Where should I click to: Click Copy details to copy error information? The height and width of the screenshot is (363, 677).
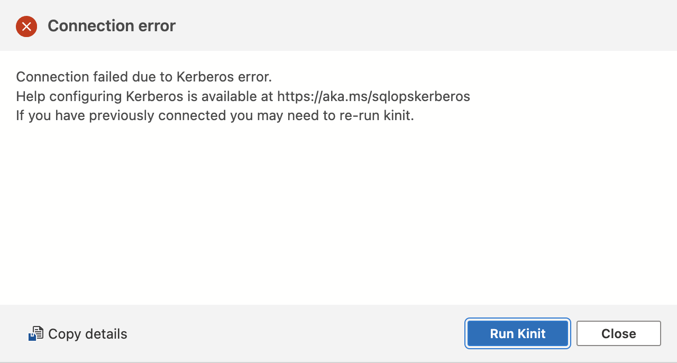point(77,333)
